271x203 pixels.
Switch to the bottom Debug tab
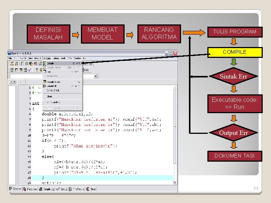(62, 189)
